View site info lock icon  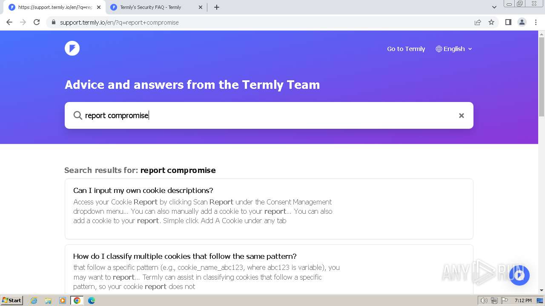tap(54, 23)
